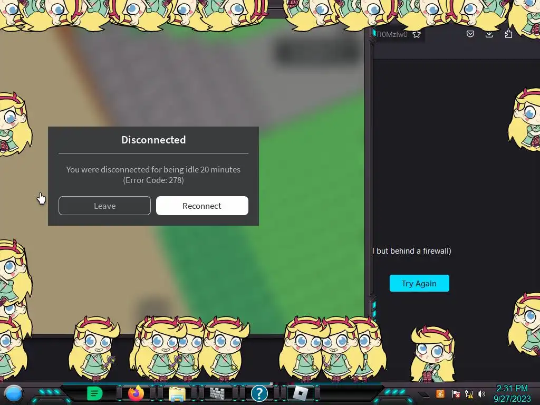Click the text 'but behind a firewall)'
Screen dimensions: 540x405
[413, 250]
